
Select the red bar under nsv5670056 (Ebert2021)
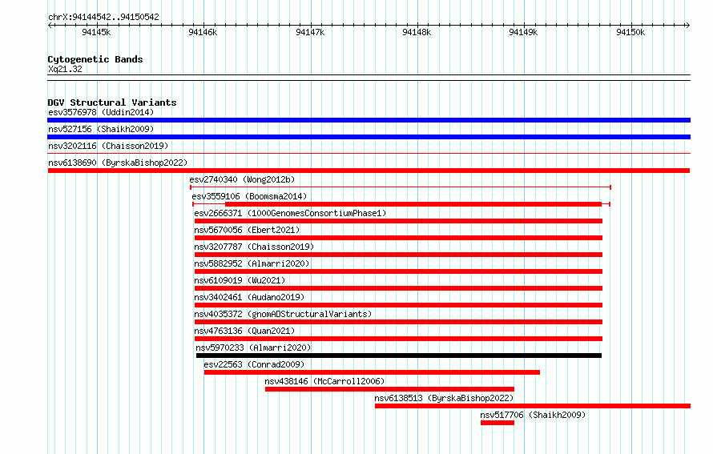point(398,238)
